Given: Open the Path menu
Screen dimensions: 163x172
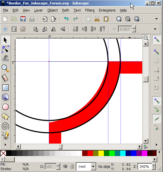Looking at the screenshot, I should point(66,10).
